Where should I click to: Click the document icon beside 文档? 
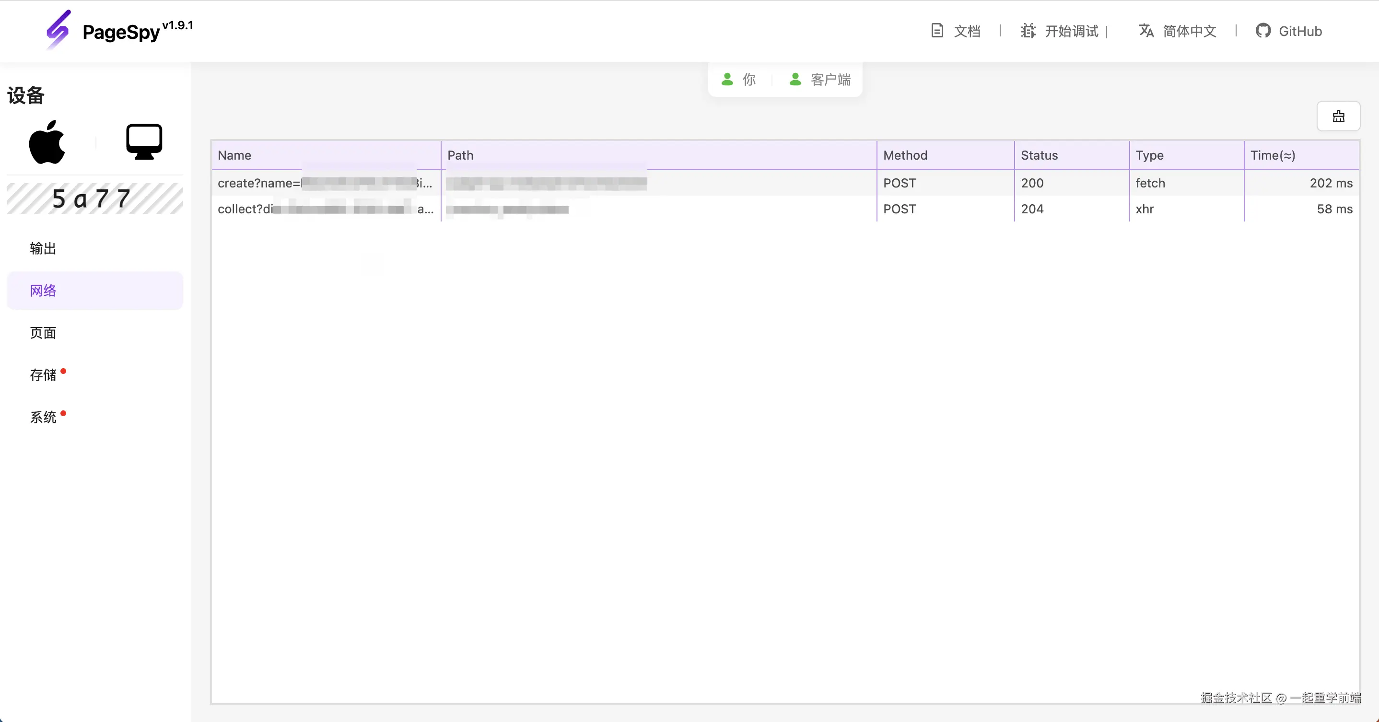coord(937,31)
